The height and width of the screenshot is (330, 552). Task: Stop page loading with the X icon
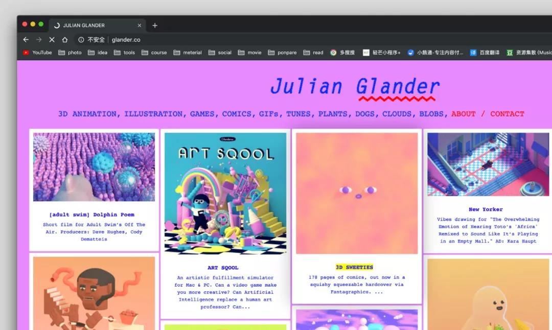[52, 40]
